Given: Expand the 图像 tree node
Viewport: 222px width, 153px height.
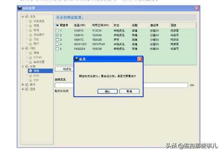Looking at the screenshot, I should pyautogui.click(x=23, y=89).
